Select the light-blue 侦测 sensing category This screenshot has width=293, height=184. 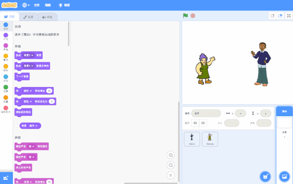click(x=6, y=78)
